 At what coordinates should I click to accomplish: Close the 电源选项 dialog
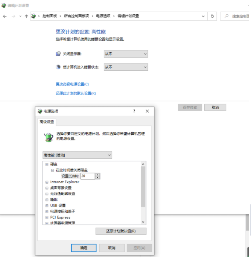pyautogui.click(x=148, y=111)
